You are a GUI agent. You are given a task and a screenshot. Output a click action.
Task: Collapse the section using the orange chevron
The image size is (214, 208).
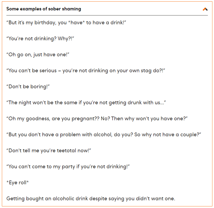205,9
